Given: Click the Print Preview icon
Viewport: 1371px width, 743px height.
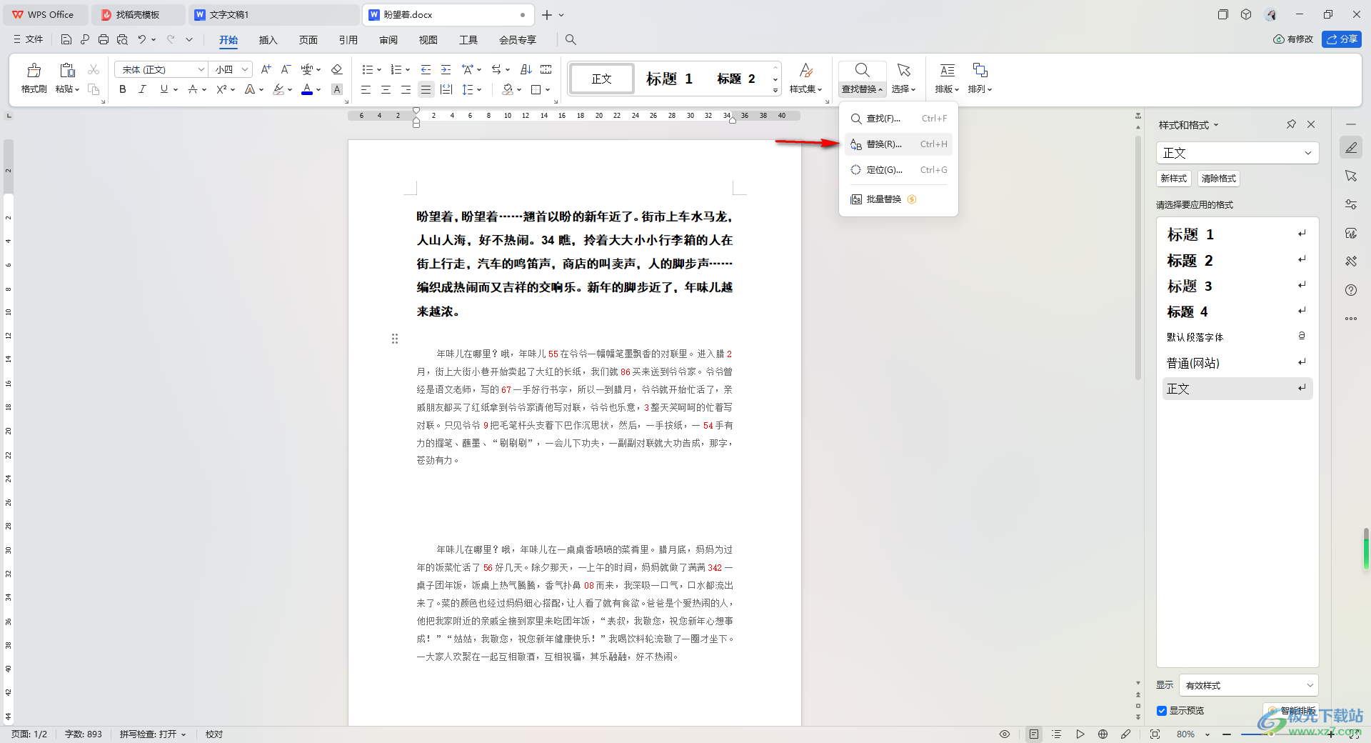Looking at the screenshot, I should (122, 40).
